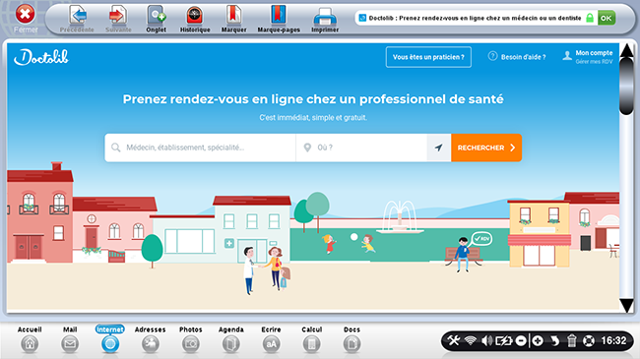Click the red Fermer close icon

click(x=25, y=15)
